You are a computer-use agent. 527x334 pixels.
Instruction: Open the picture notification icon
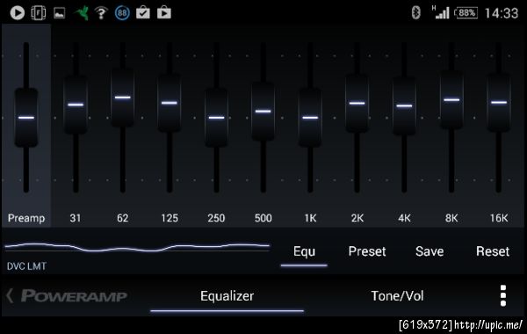point(60,13)
